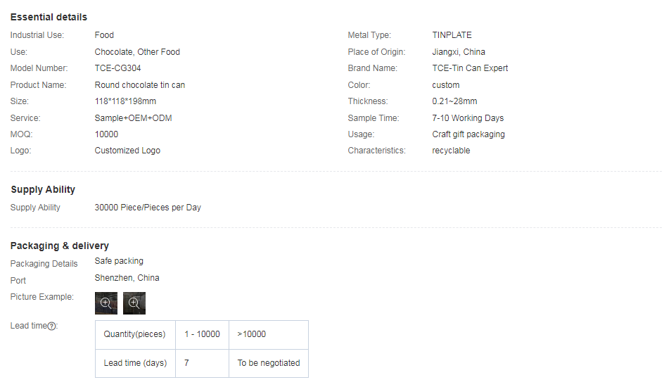Open the second packaging picture example thumbnail
Screen dimensions: 664x387
134,303
